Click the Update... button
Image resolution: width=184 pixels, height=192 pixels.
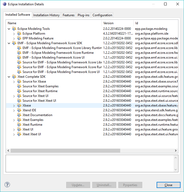point(78,185)
